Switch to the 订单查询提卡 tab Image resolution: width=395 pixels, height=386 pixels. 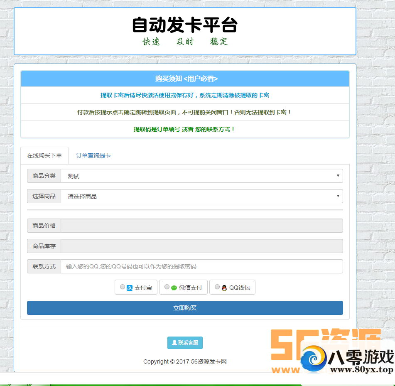(x=93, y=155)
